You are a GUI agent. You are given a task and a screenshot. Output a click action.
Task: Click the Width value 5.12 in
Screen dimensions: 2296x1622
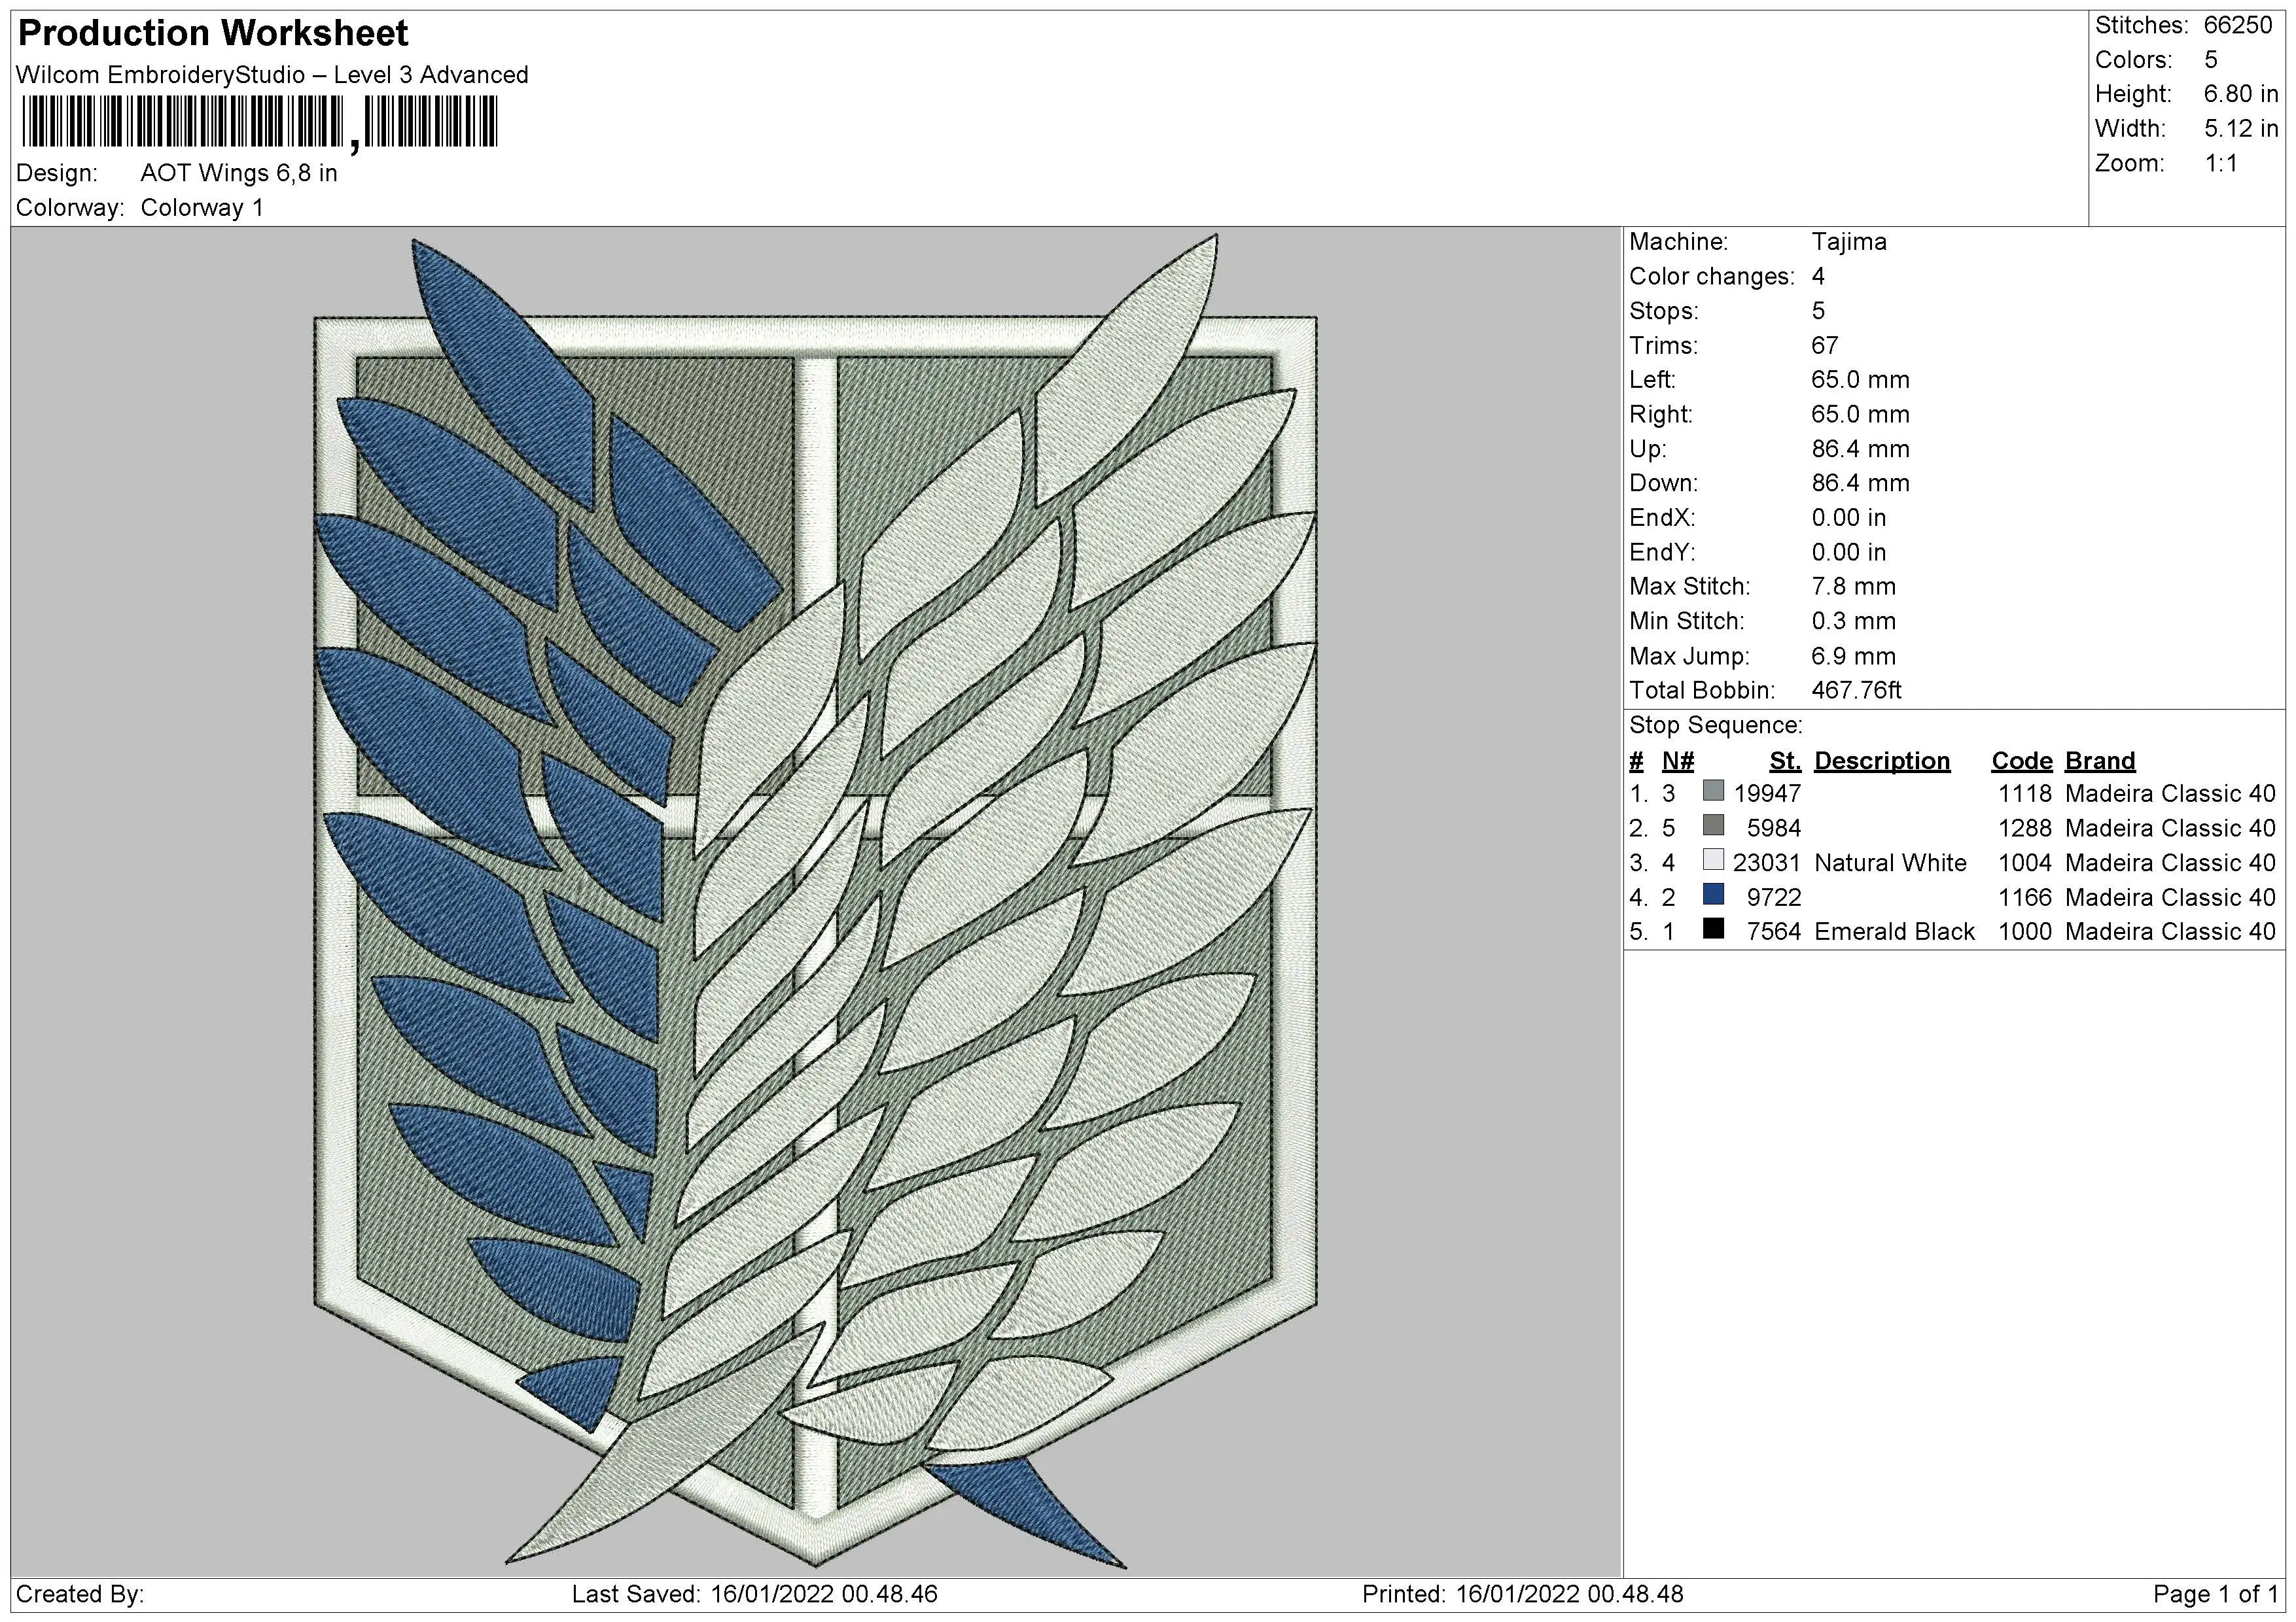(2240, 129)
